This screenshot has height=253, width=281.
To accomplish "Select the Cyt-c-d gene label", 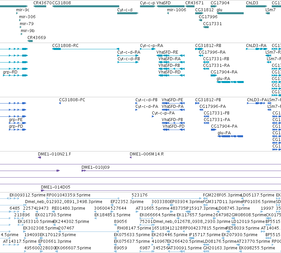I will coord(125,10).
